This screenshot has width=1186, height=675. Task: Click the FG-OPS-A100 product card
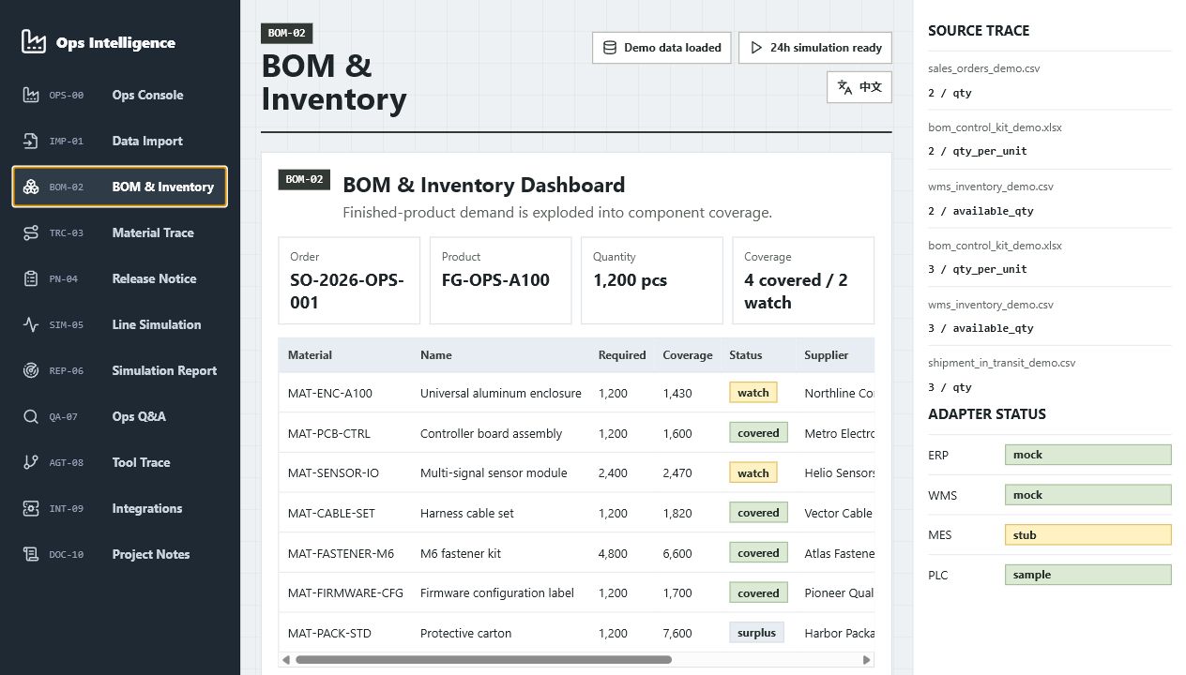pyautogui.click(x=500, y=280)
